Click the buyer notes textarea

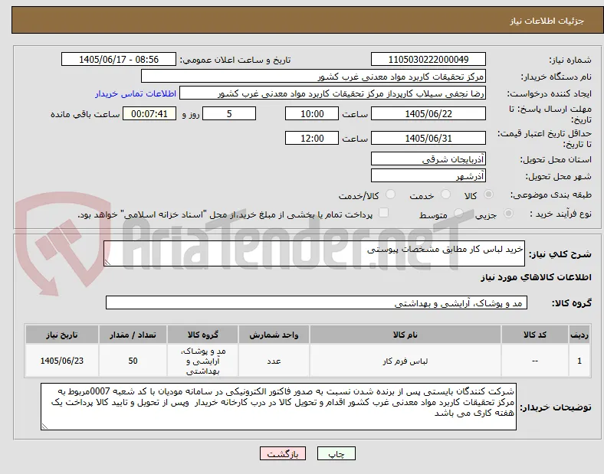(278, 407)
